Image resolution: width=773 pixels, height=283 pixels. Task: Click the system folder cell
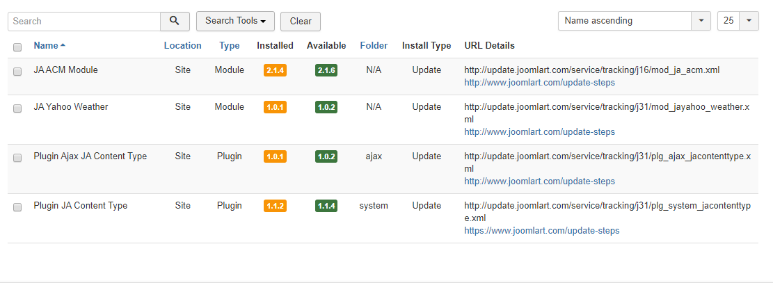[x=374, y=206]
